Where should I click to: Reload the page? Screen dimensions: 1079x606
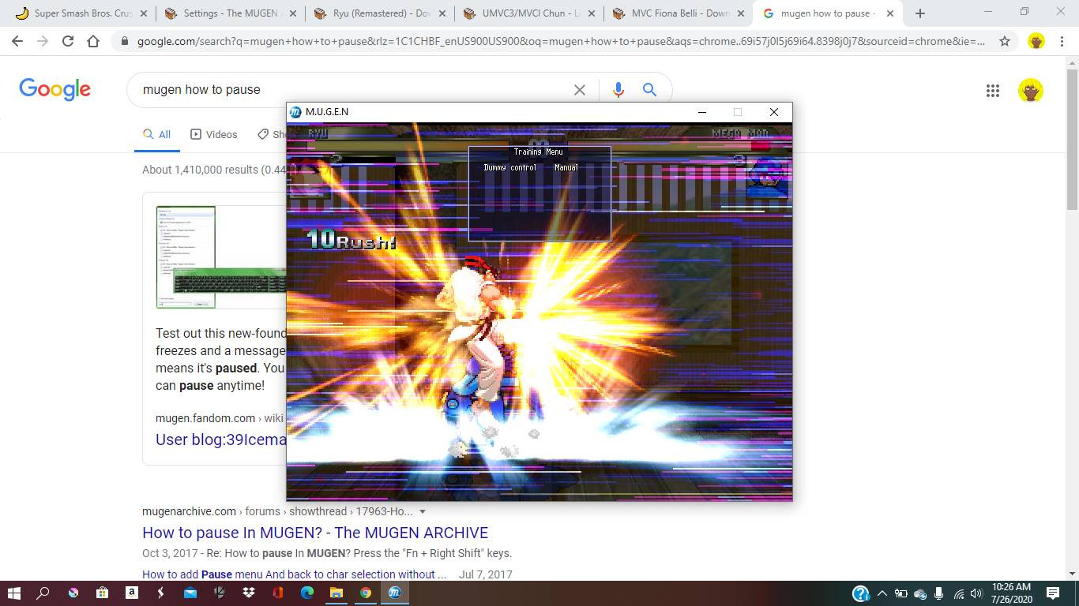(68, 41)
